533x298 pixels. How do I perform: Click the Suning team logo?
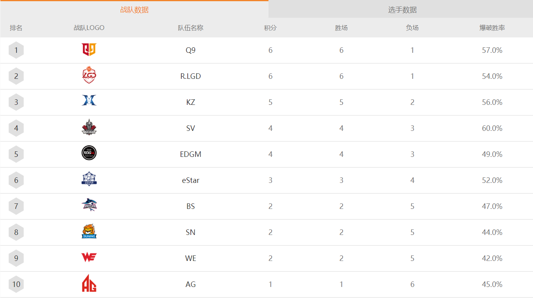click(x=89, y=232)
